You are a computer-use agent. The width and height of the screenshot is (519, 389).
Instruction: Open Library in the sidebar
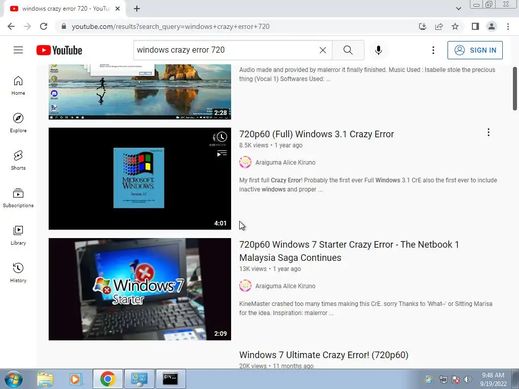click(18, 235)
